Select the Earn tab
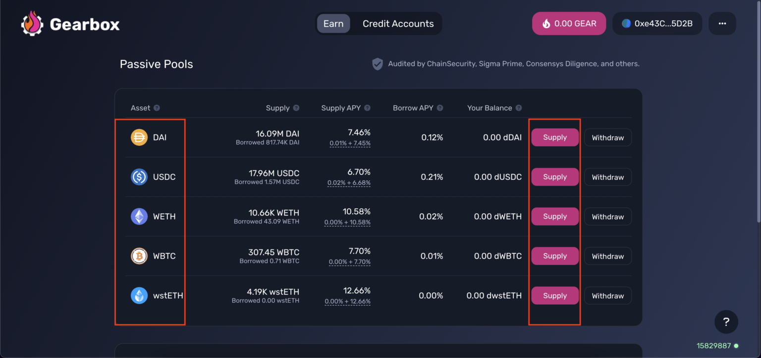Viewport: 761px width, 358px height. click(333, 24)
